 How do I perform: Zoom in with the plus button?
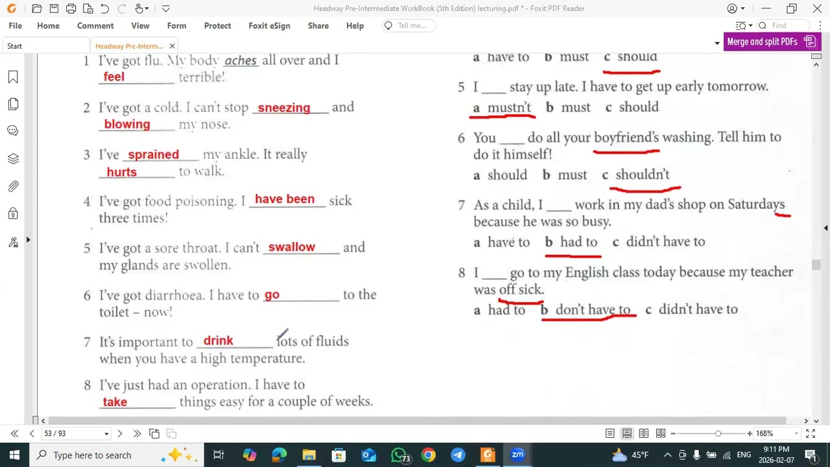pos(750,433)
